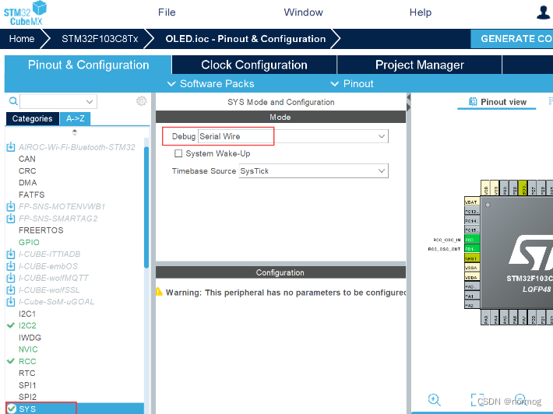Click the green checkmark next to RCC

[11, 361]
